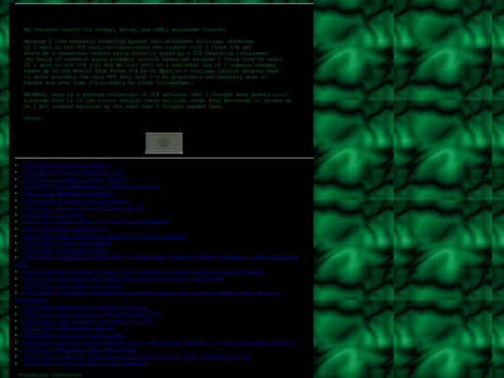504x378 pixels.
Task: Click the 'My favorite source for creepy' line
Action: pos(125,30)
